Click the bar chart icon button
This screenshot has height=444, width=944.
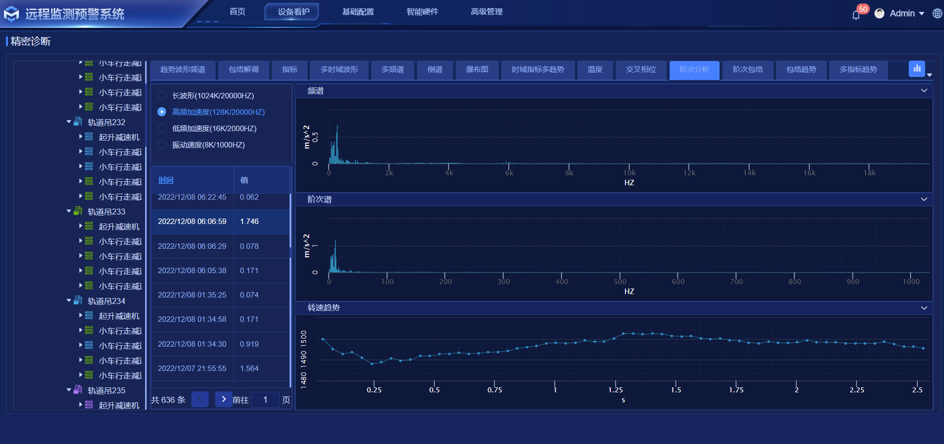917,69
